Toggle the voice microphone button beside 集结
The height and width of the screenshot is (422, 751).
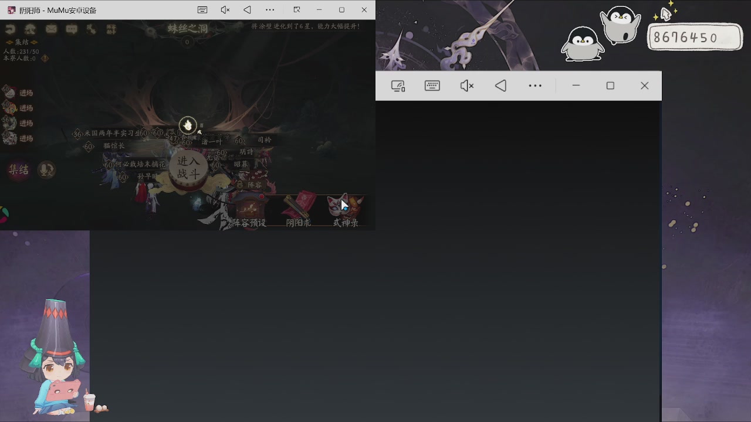click(x=46, y=170)
